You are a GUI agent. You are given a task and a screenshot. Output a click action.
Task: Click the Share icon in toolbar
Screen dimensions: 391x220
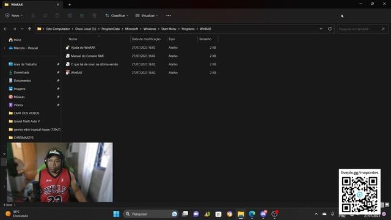82,15
